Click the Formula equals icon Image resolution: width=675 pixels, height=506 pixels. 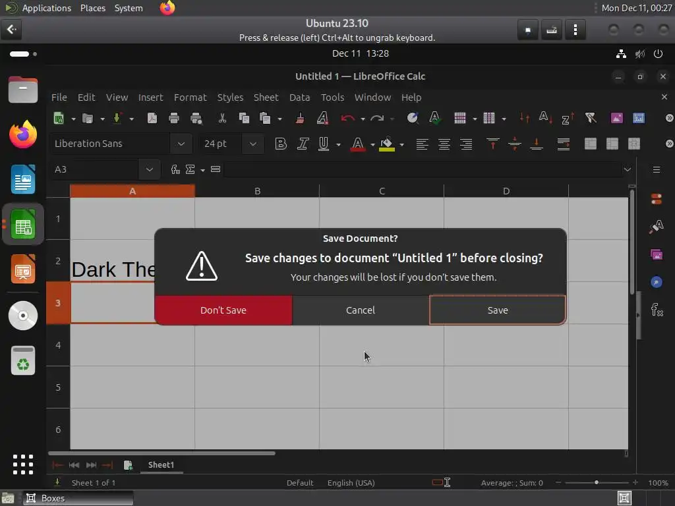coord(216,169)
